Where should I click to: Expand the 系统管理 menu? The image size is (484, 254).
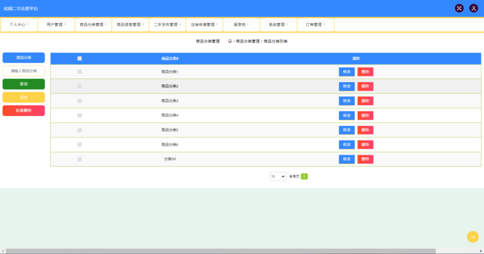278,25
